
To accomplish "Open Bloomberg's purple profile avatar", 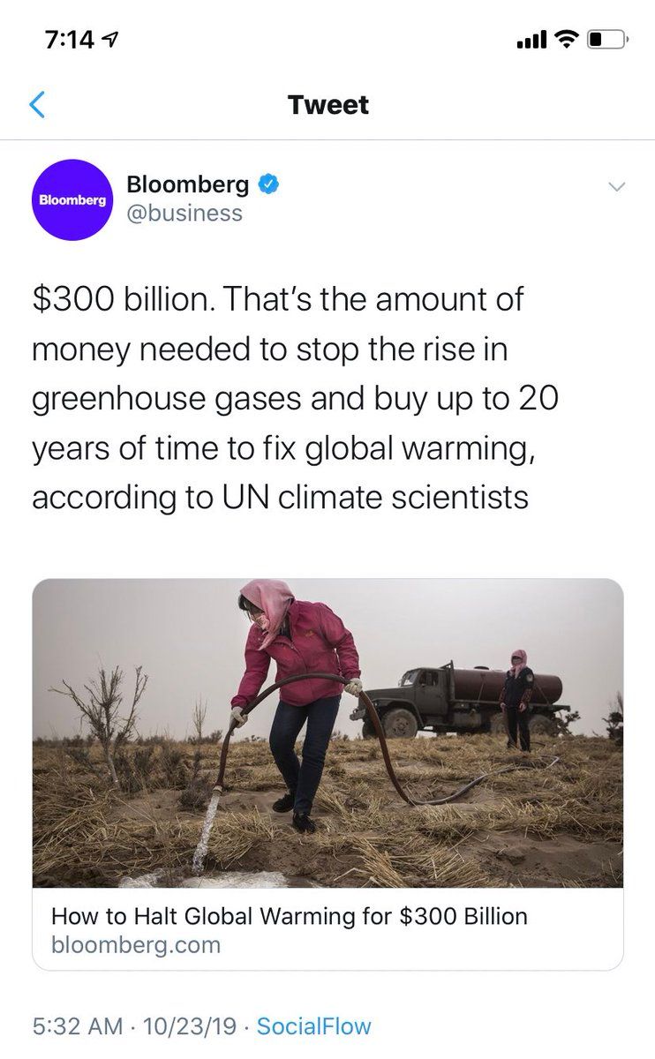I will click(x=72, y=199).
